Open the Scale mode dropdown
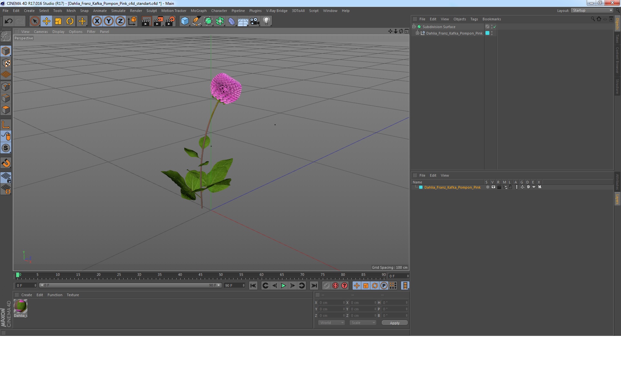The width and height of the screenshot is (621, 374). [363, 323]
